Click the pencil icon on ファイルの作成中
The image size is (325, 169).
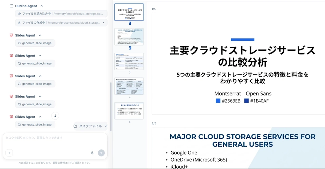[19, 23]
